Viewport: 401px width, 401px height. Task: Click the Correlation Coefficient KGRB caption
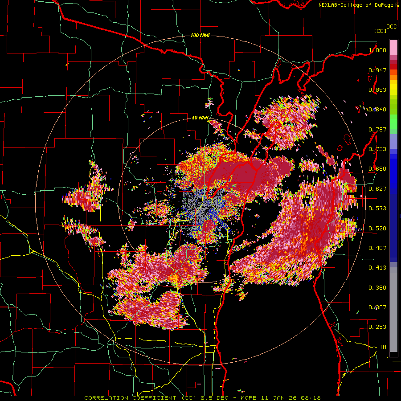click(202, 398)
